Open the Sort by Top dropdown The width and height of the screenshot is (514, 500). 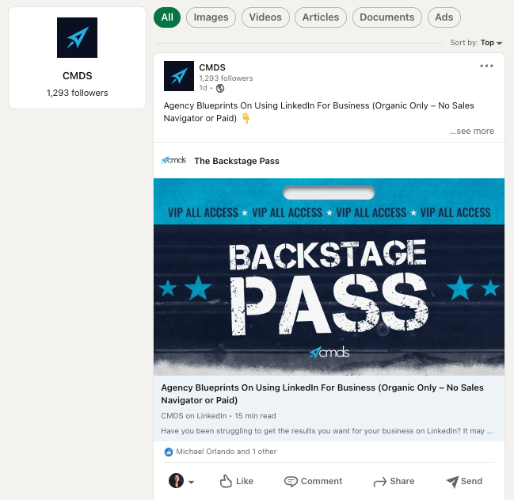[x=476, y=43]
